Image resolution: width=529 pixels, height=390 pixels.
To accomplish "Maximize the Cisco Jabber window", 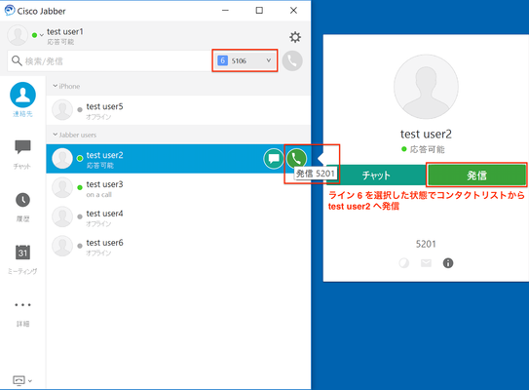I will coord(259,11).
